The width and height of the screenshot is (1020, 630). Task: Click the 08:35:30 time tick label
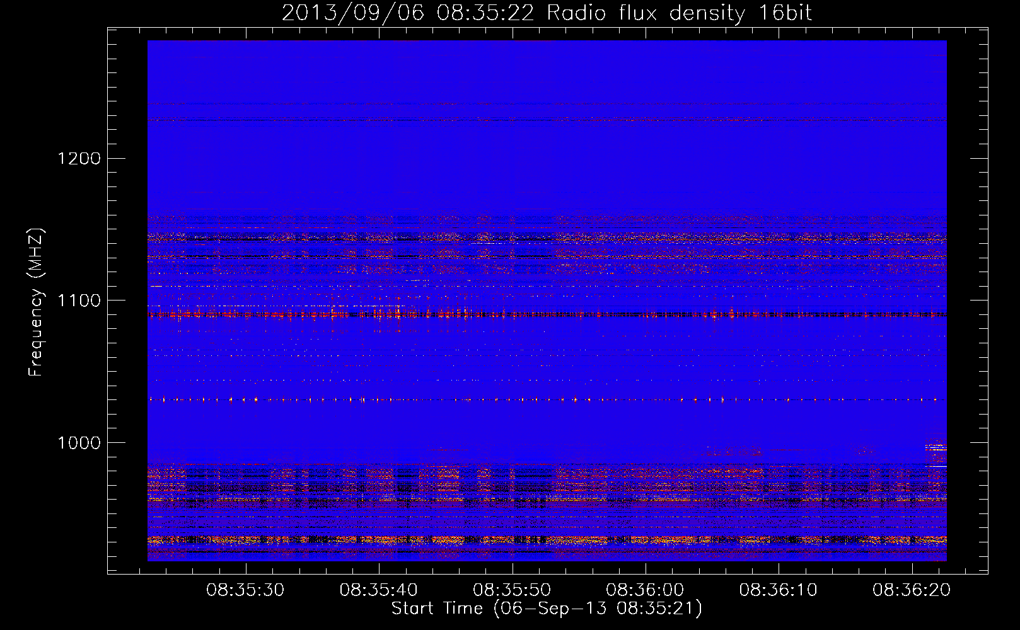click(245, 590)
